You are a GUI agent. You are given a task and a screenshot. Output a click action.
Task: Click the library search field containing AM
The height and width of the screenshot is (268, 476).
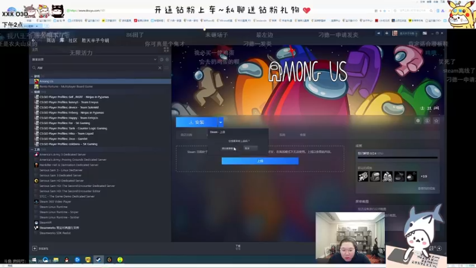(96, 68)
